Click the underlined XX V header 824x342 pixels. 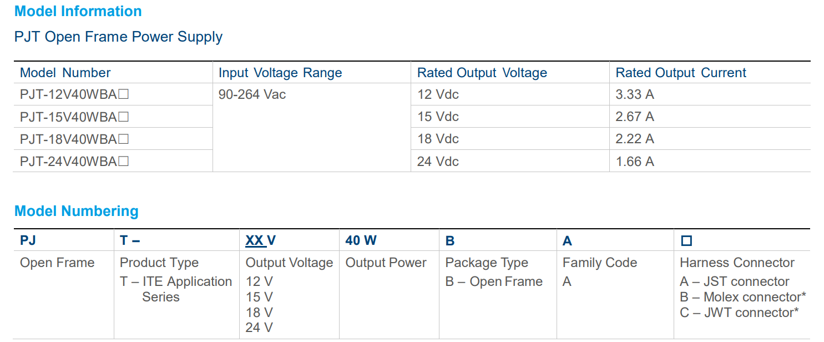[x=260, y=240]
